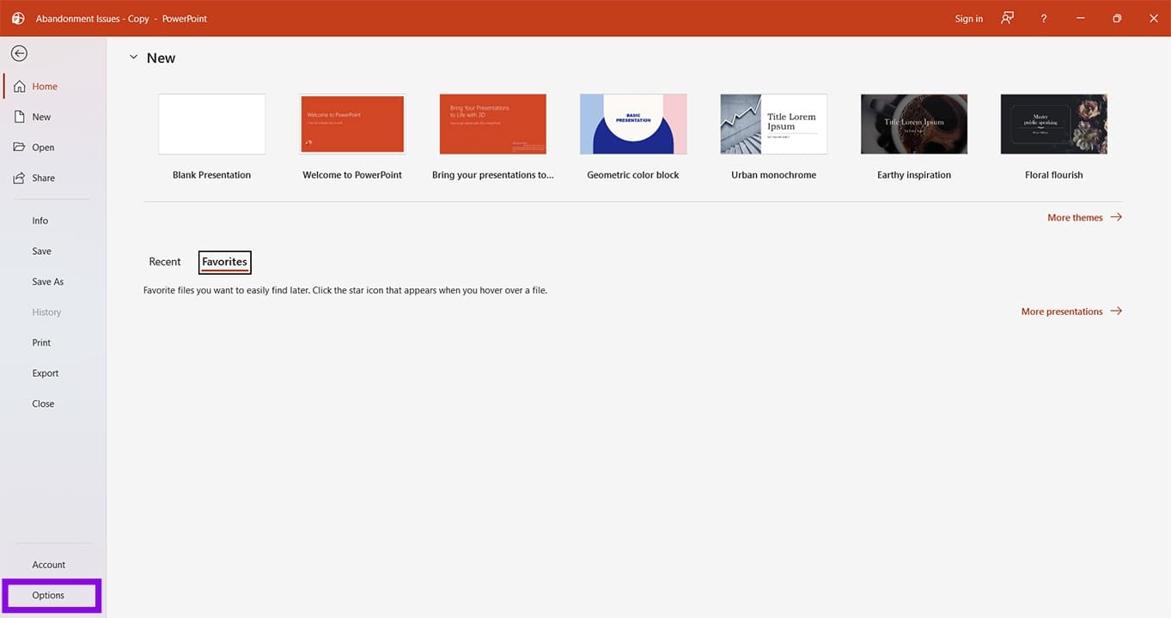Click the Share text label in sidebar
The image size is (1171, 618).
click(44, 179)
